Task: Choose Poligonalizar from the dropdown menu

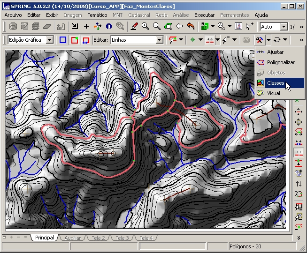Action: coord(281,62)
